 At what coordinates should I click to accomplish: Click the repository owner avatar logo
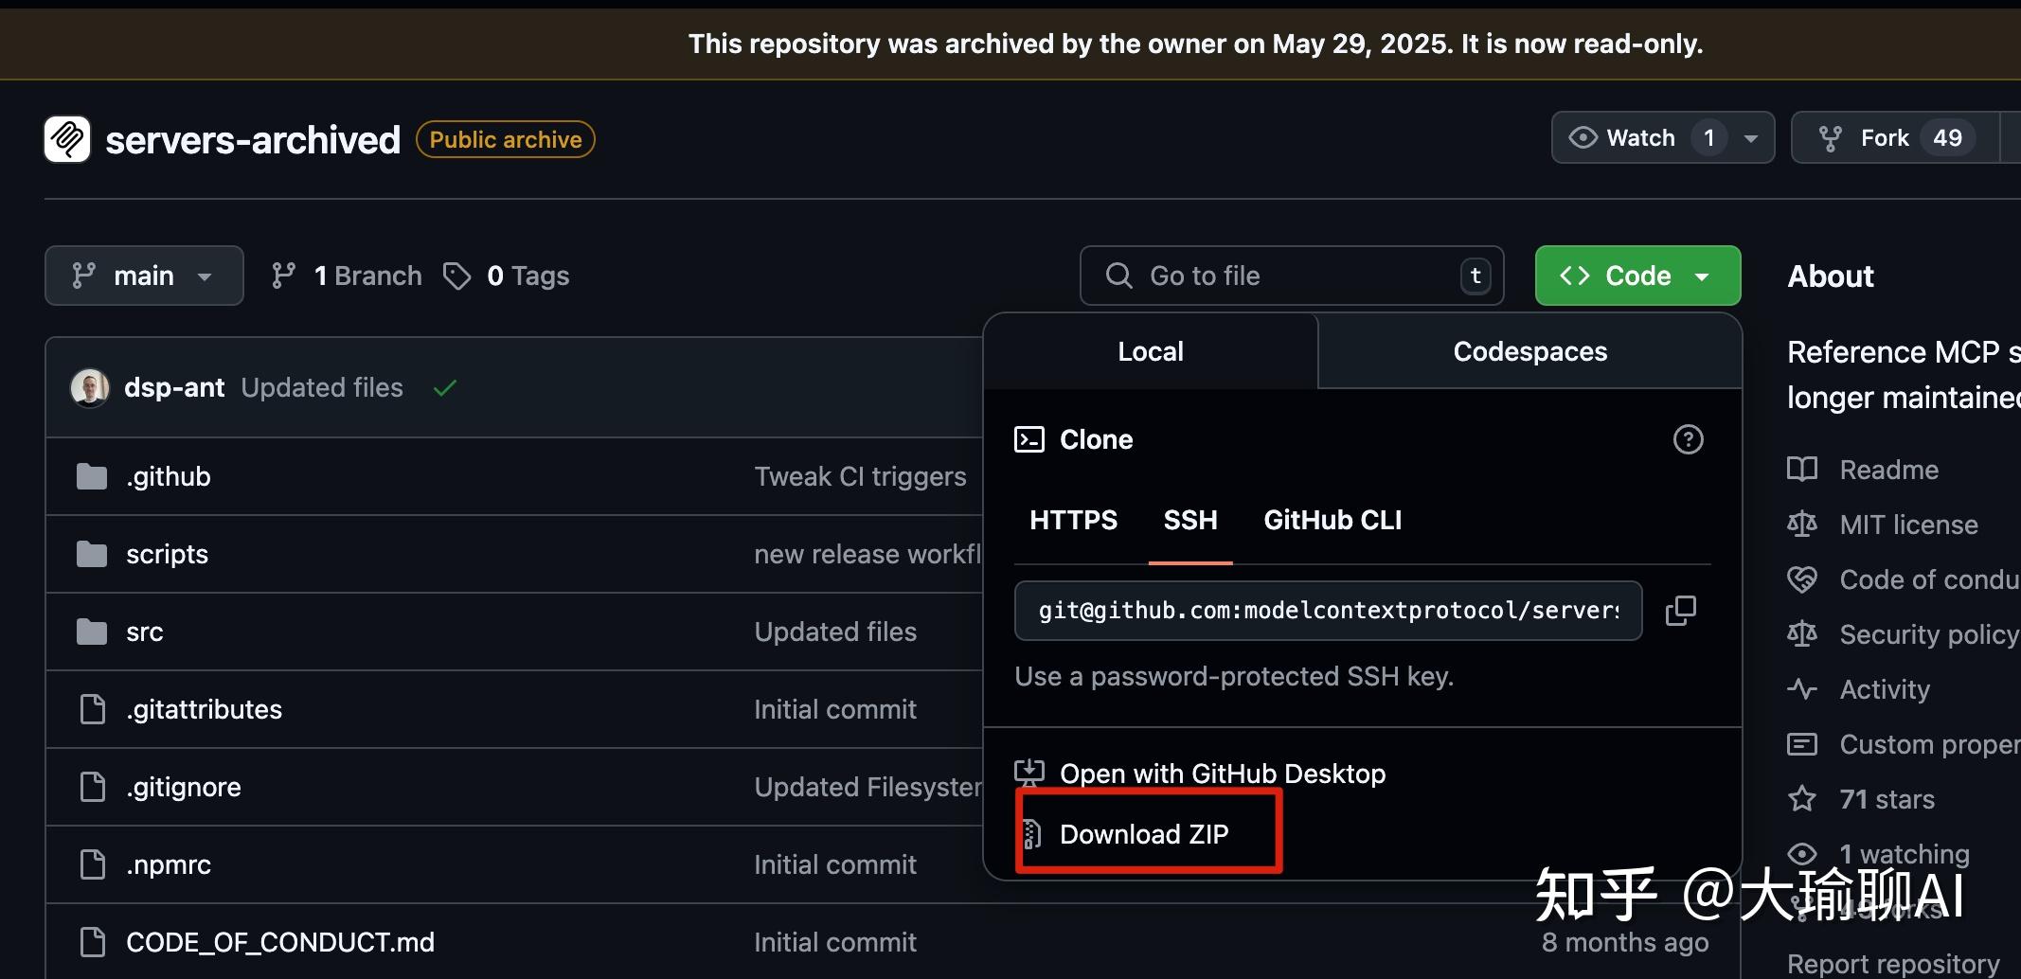67,139
